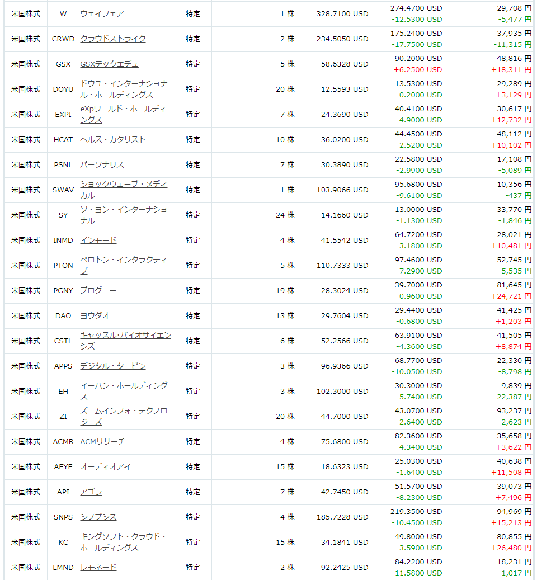
Task: Select ticker symbol GSX
Action: (63, 64)
